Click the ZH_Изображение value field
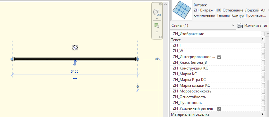269x117 pixels. coord(239,34)
